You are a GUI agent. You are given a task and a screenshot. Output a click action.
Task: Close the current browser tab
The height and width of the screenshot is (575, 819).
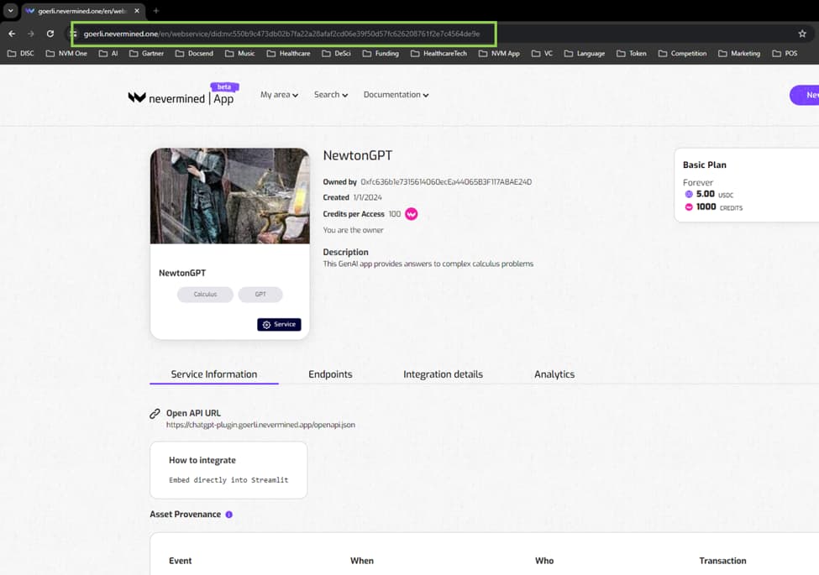137,11
